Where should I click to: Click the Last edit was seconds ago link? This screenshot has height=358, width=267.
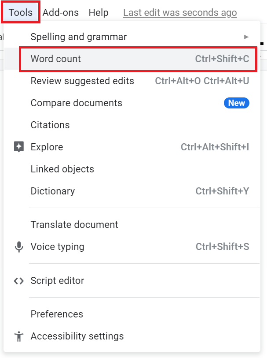[179, 12]
